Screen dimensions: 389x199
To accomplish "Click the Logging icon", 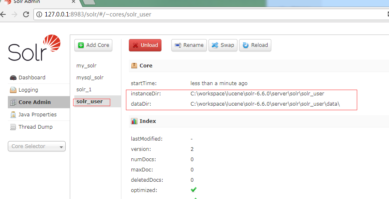I will point(13,90).
